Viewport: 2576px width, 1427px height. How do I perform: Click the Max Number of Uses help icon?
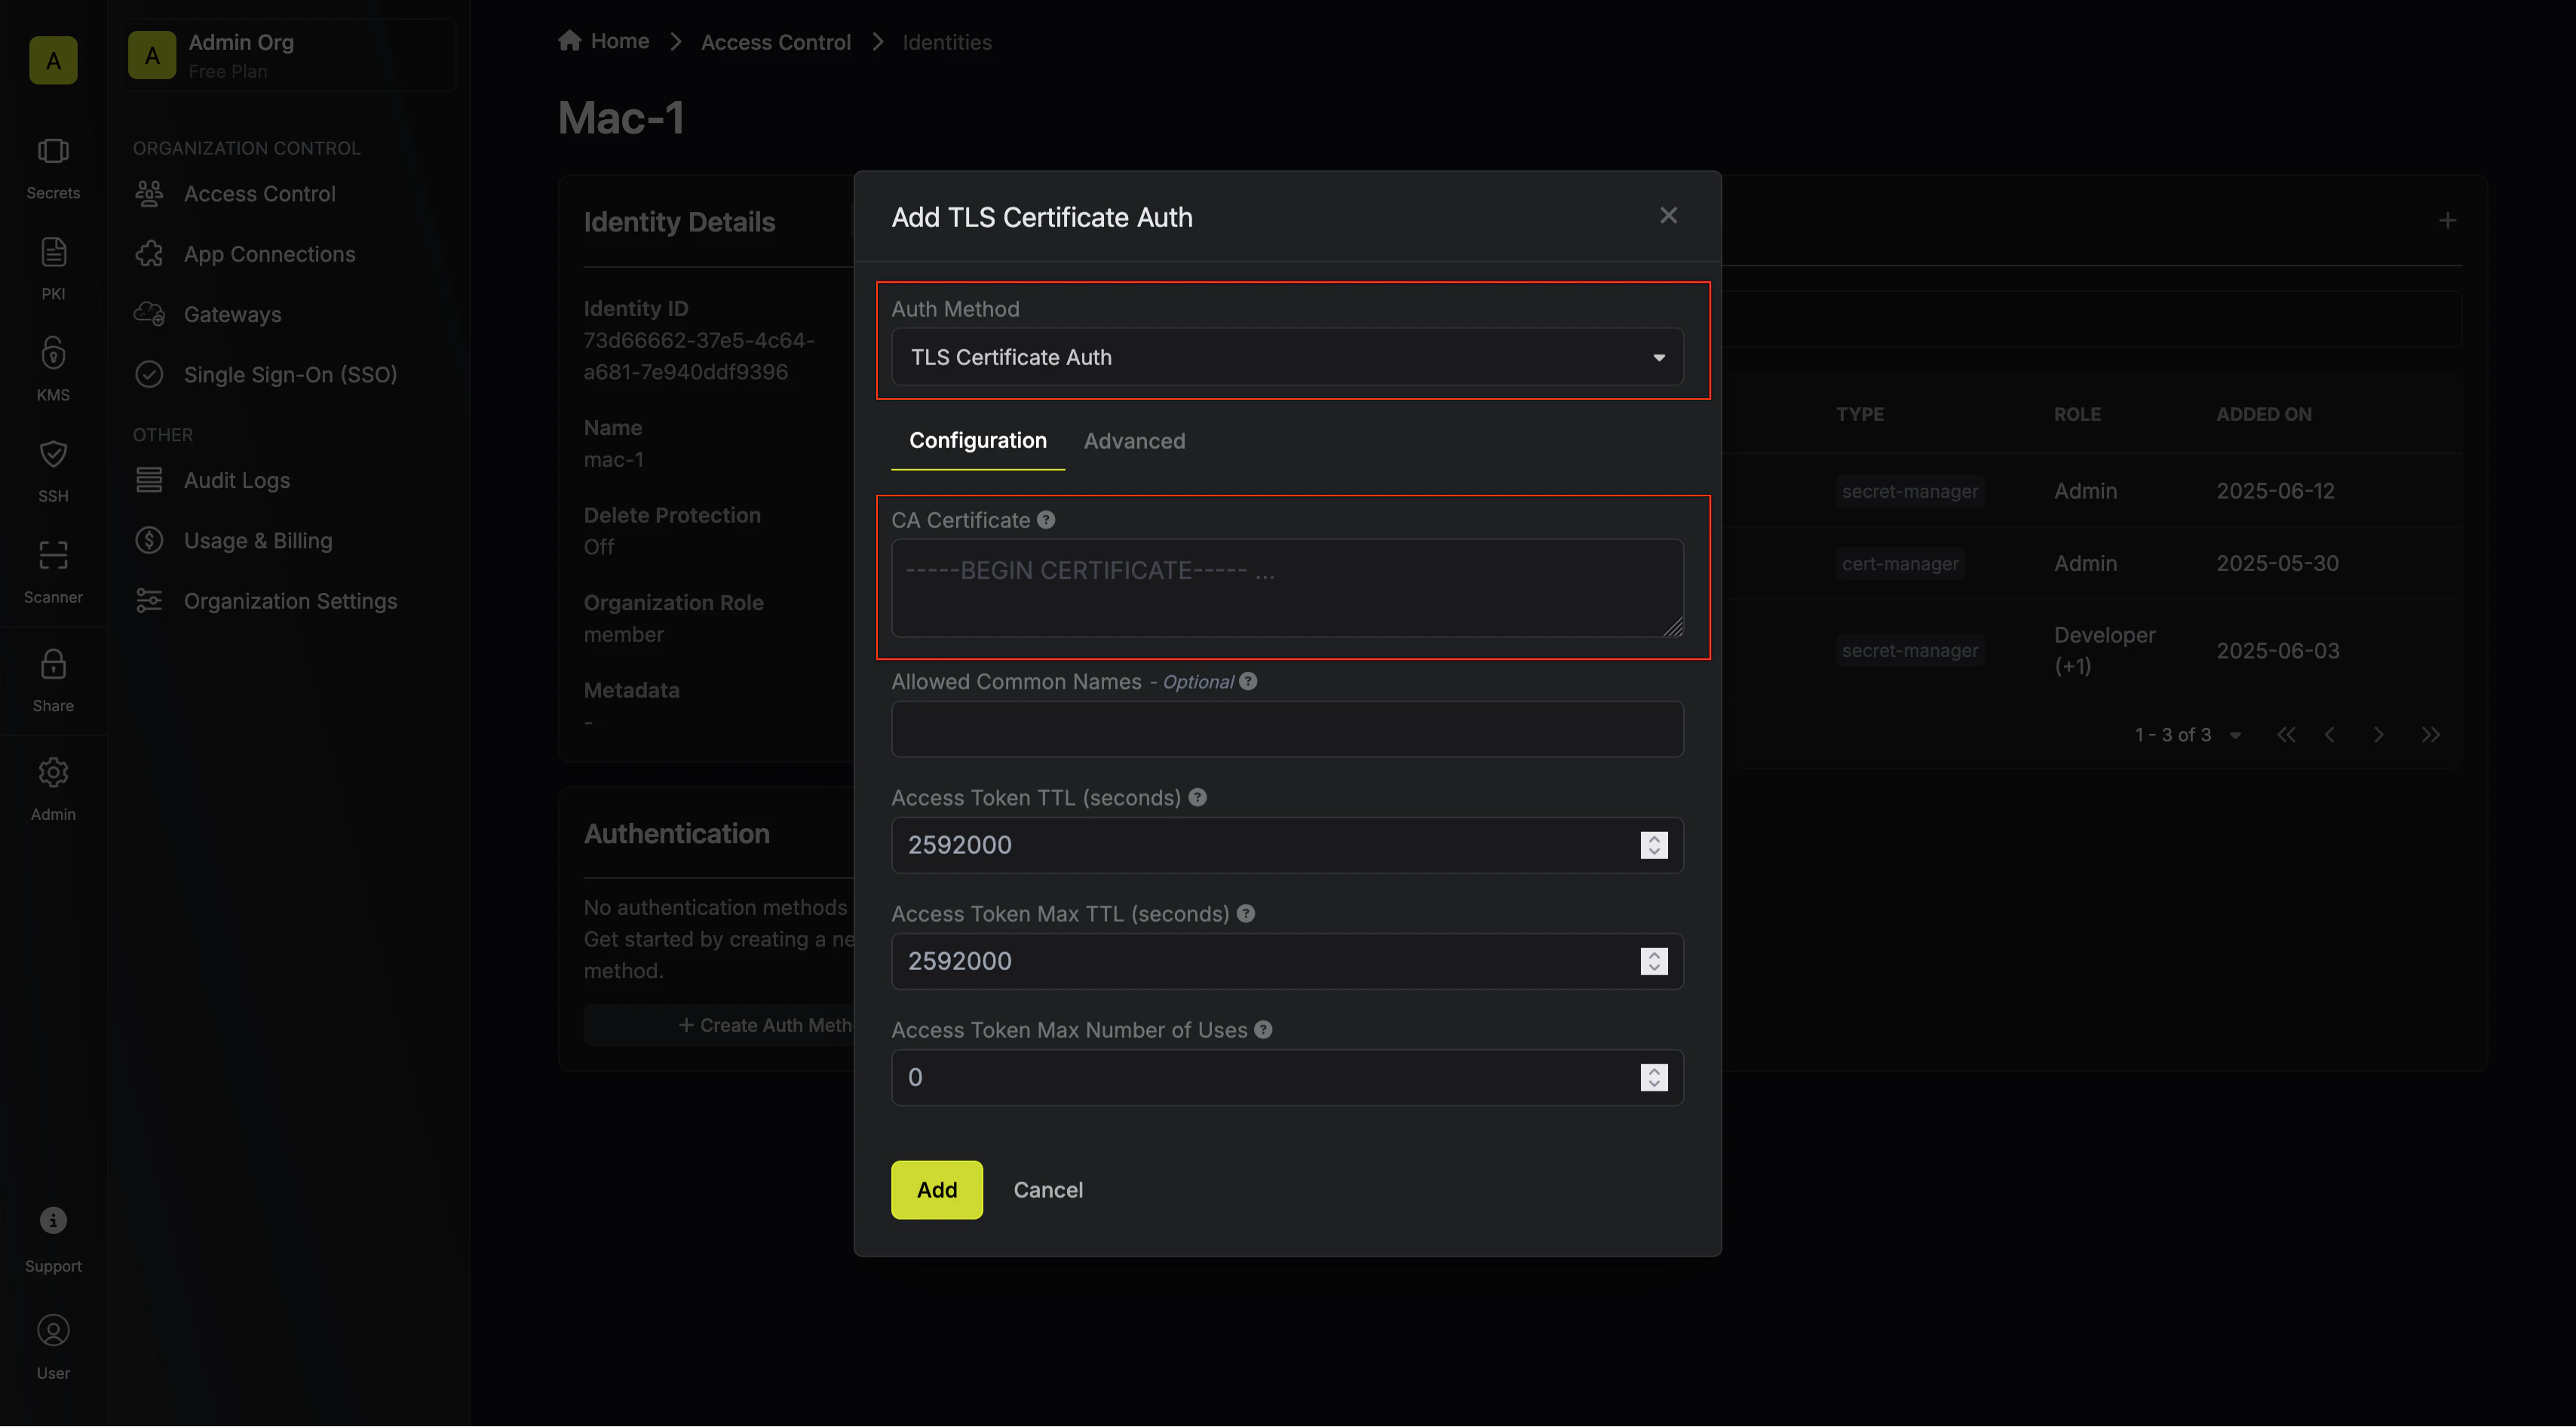pos(1263,1029)
